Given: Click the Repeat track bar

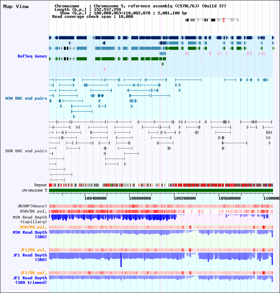Looking at the screenshot, I should coord(161,185).
